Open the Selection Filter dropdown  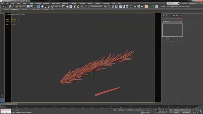(23, 6)
